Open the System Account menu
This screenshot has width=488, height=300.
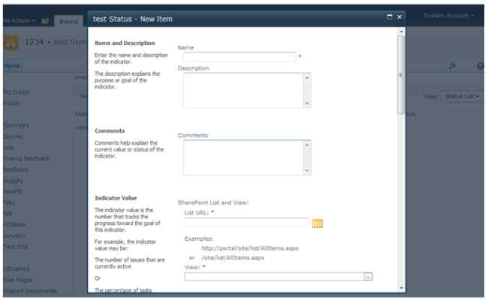tap(448, 16)
